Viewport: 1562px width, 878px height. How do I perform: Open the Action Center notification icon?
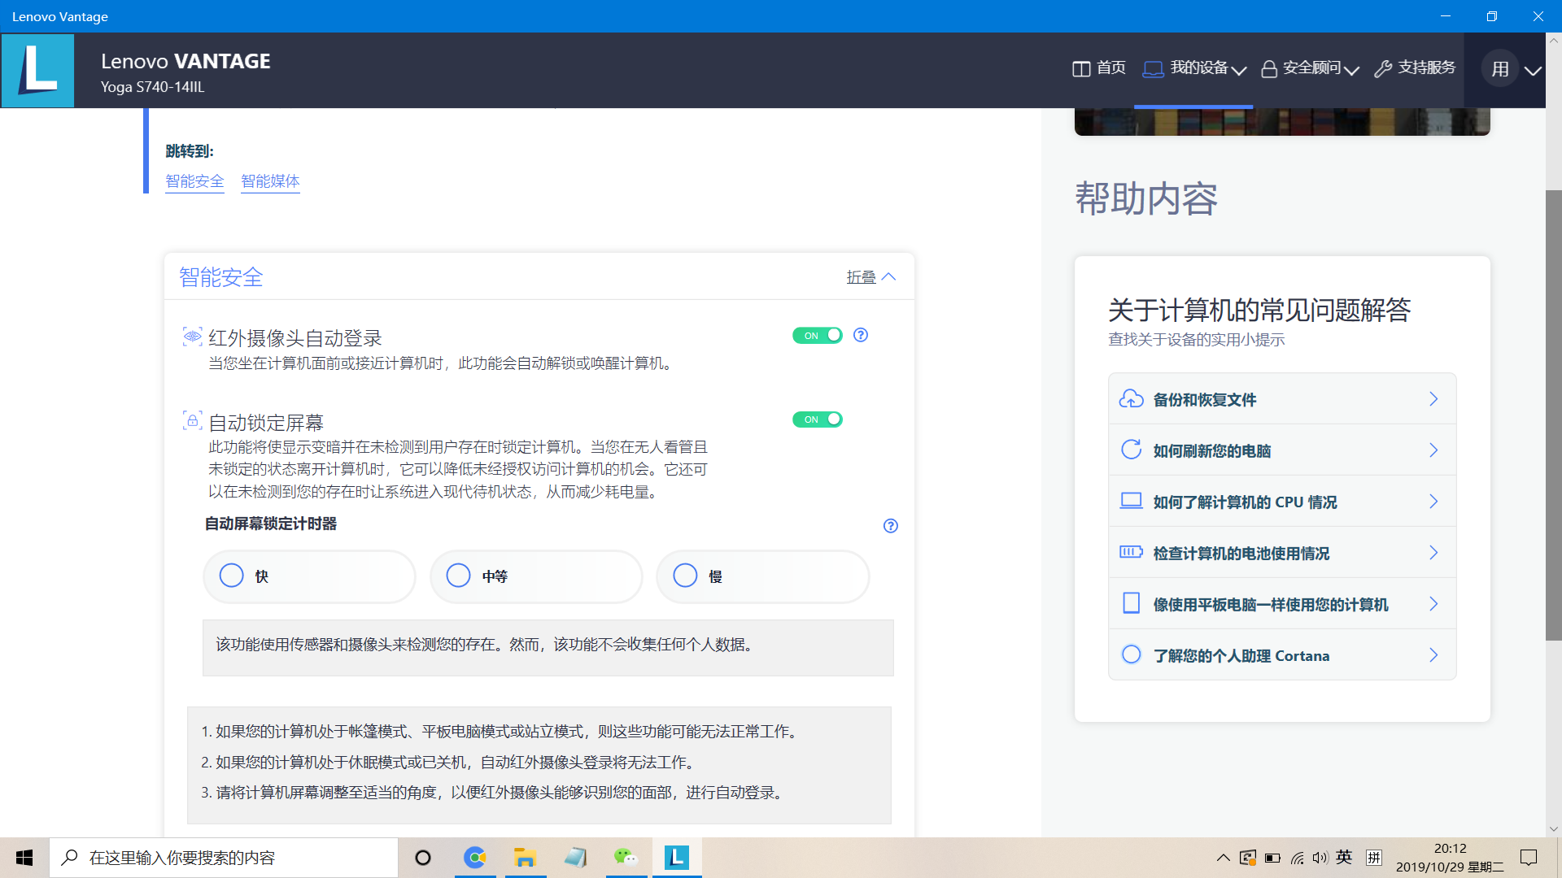click(1529, 858)
